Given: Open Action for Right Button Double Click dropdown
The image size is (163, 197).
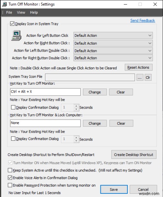Looking at the screenshot, I should click(x=113, y=58).
